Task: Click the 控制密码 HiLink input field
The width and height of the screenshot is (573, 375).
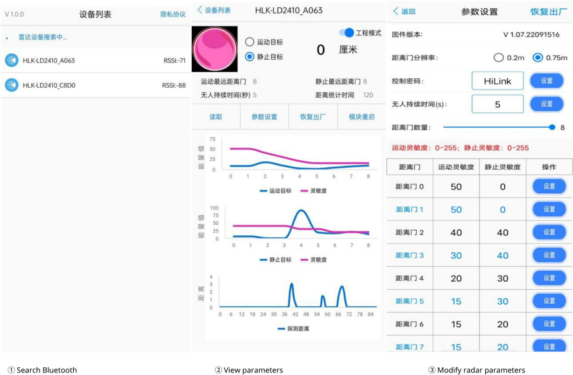Action: [497, 81]
